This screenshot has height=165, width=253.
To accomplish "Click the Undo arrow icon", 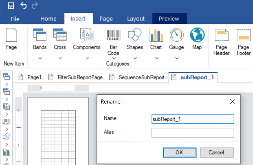I will pyautogui.click(x=24, y=5).
